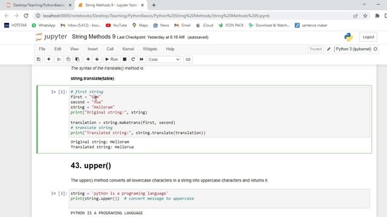Image resolution: width=387 pixels, height=217 pixels.
Task: Open a new browser tab
Action: click(x=154, y=5)
